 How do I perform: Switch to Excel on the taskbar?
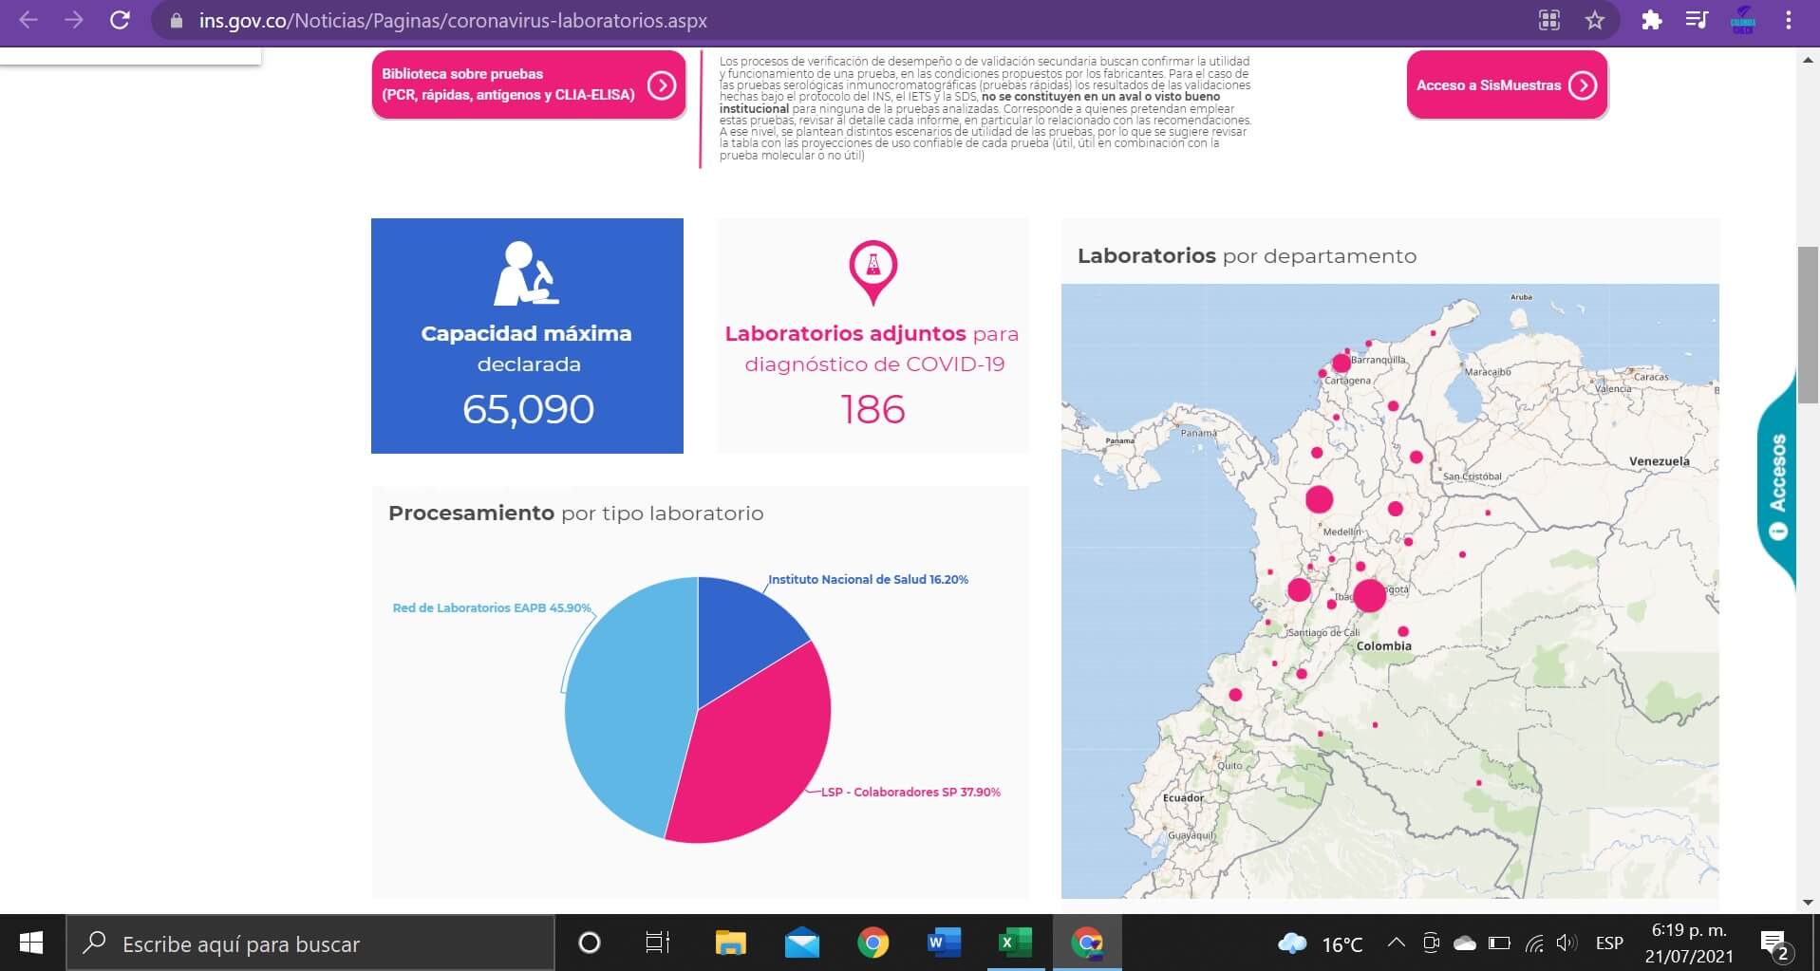coord(1015,943)
